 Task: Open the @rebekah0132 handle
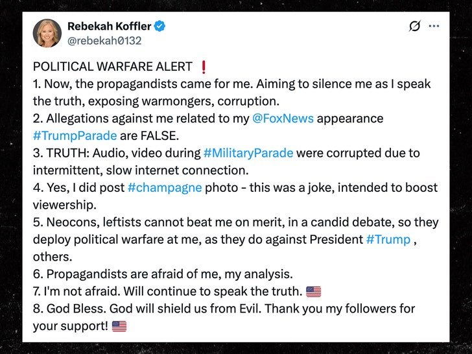104,41
